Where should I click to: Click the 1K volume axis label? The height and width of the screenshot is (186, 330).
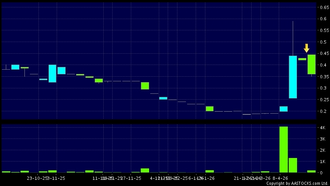pyautogui.click(x=322, y=161)
